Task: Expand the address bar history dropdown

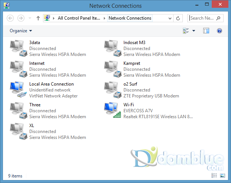Action: (170, 18)
